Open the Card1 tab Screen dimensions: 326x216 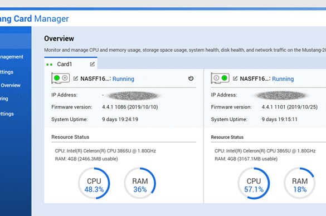coord(71,63)
